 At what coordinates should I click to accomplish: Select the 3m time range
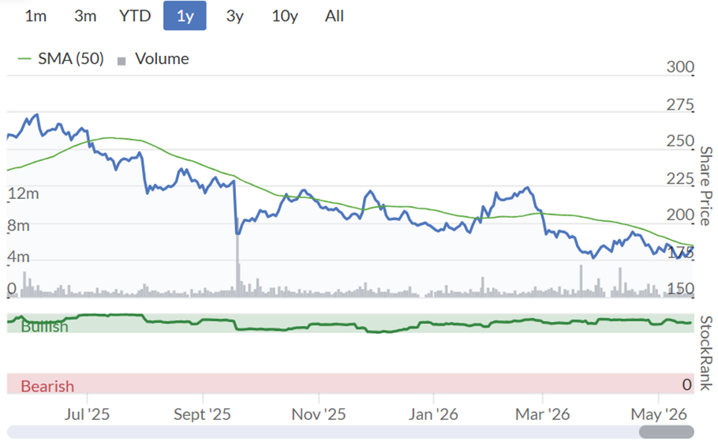click(85, 16)
